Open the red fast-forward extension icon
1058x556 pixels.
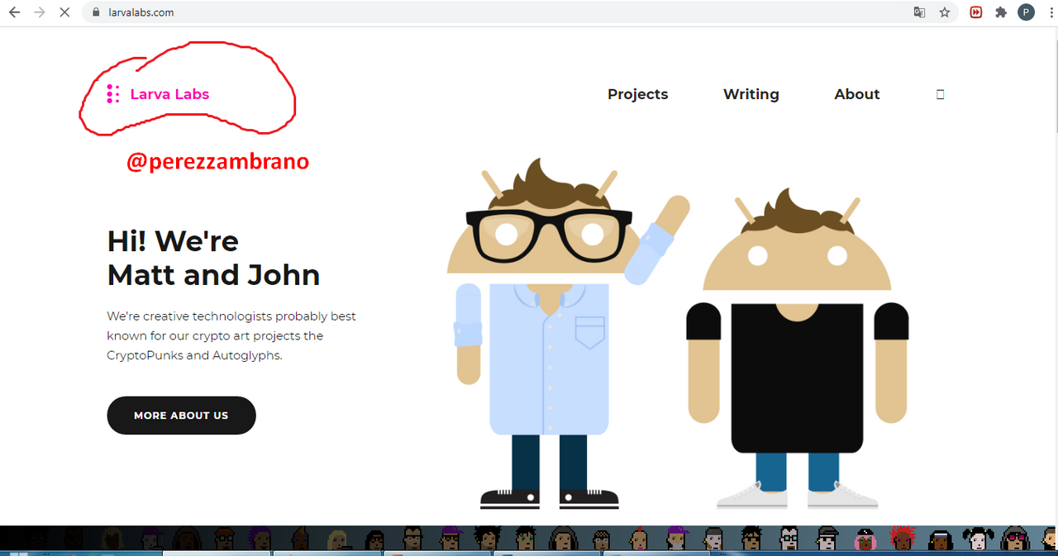click(x=976, y=12)
